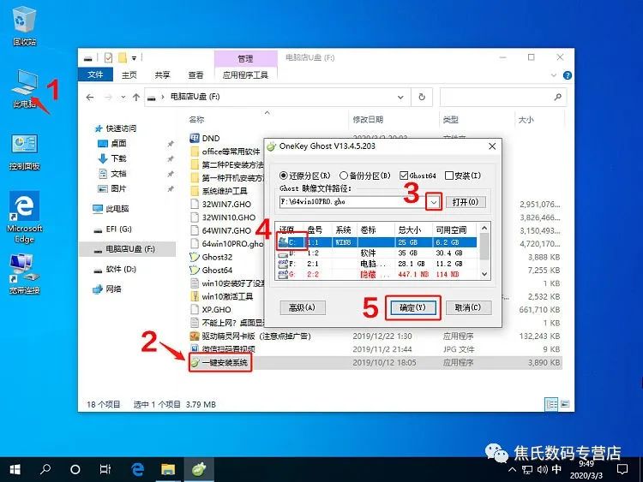Open File Explorer help
Image resolution: width=643 pixels, height=482 pixels.
coord(568,75)
